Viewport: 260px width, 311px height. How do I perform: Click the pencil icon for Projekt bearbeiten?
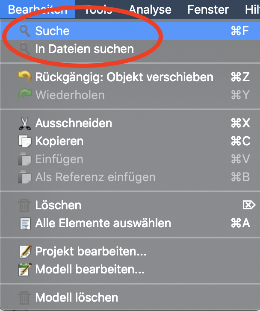coord(25,252)
